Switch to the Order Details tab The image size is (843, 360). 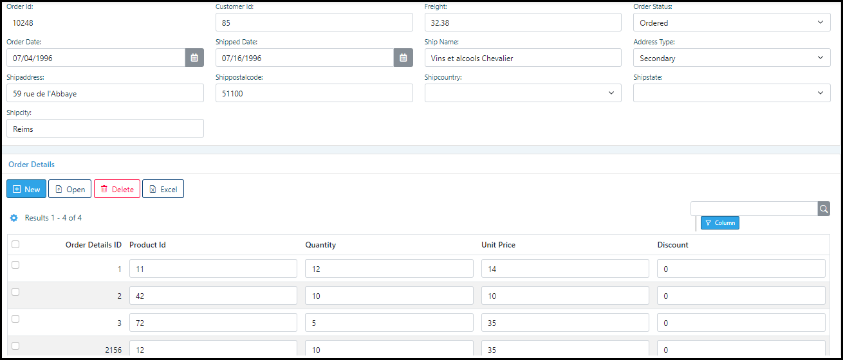tap(32, 165)
